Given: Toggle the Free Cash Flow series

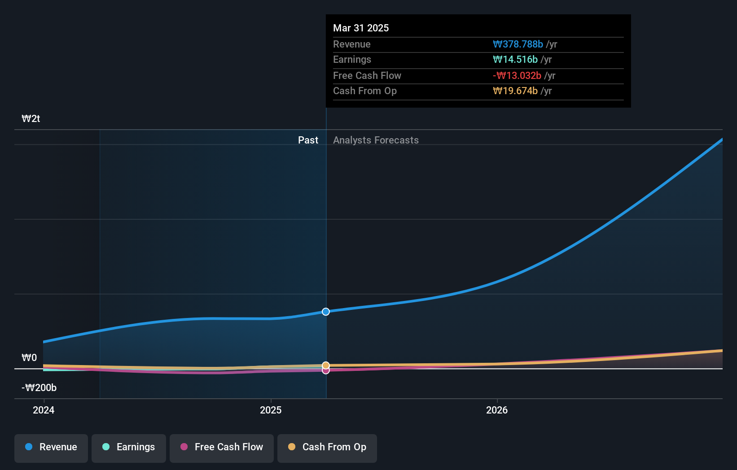Looking at the screenshot, I should 221,447.
